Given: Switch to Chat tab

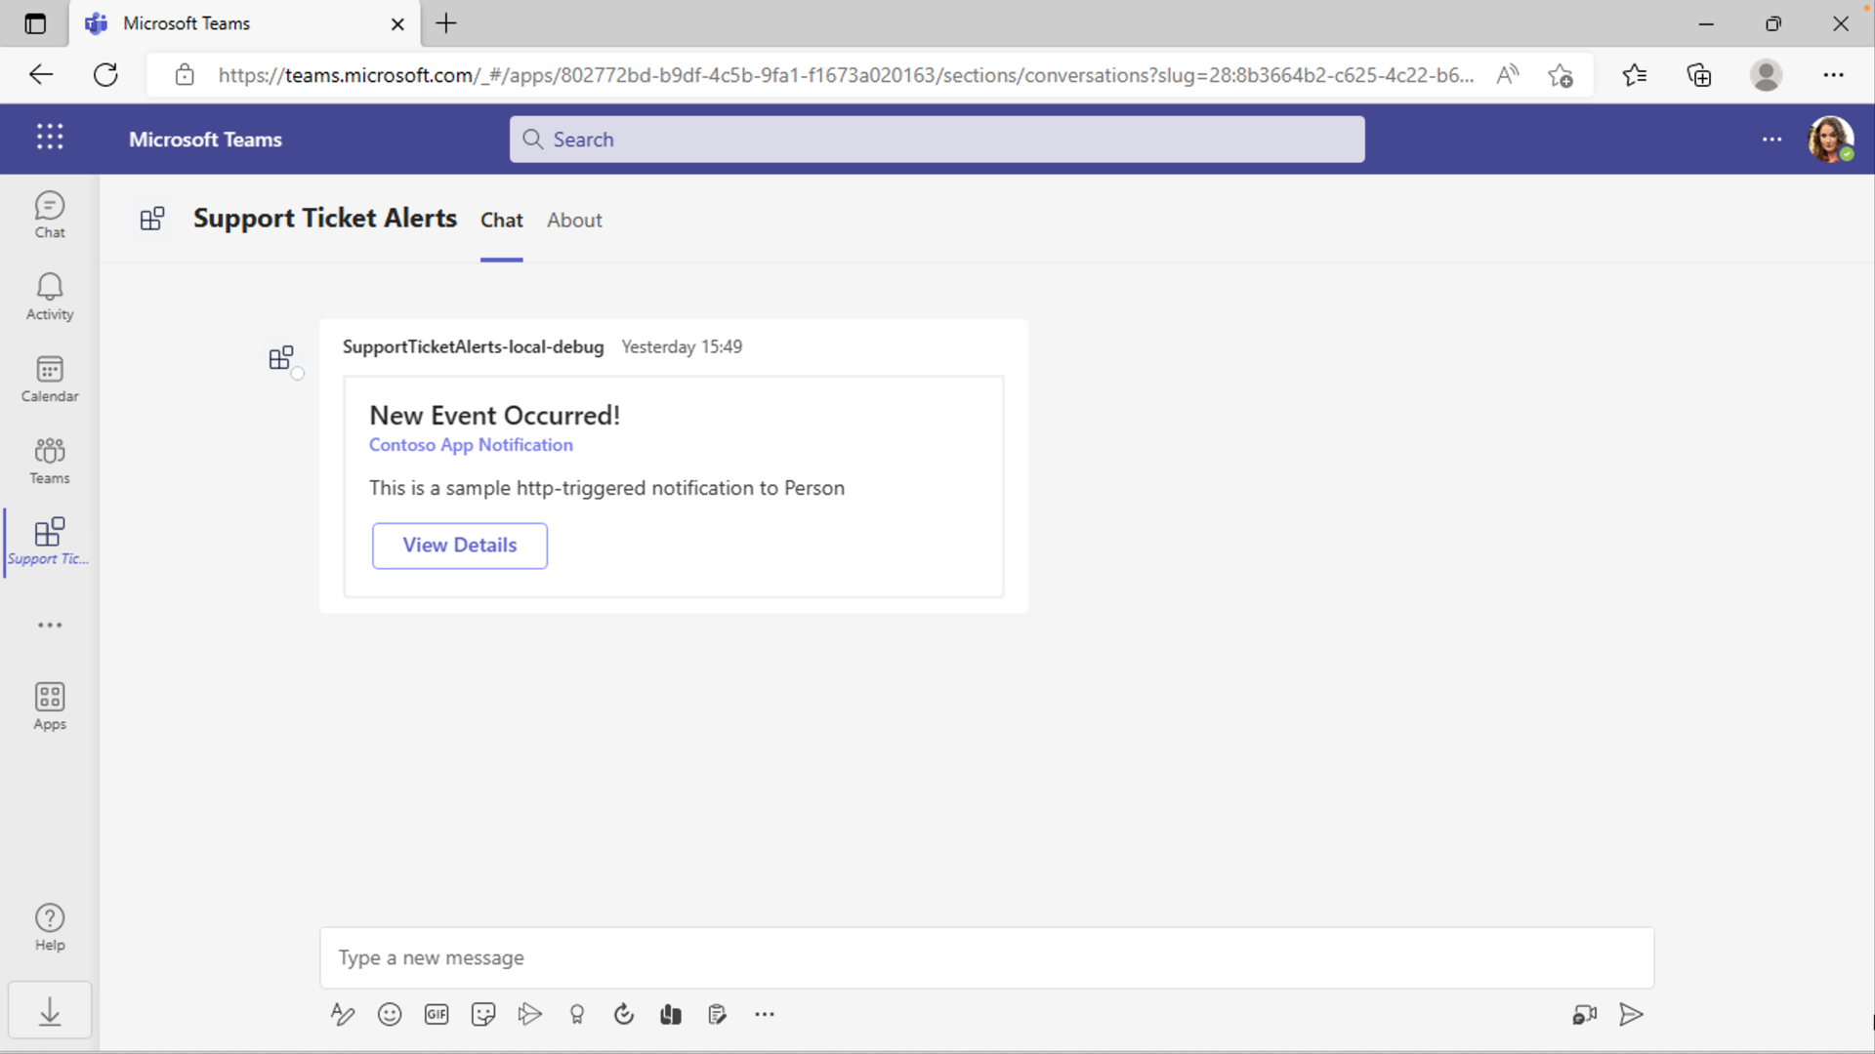Looking at the screenshot, I should [x=501, y=219].
